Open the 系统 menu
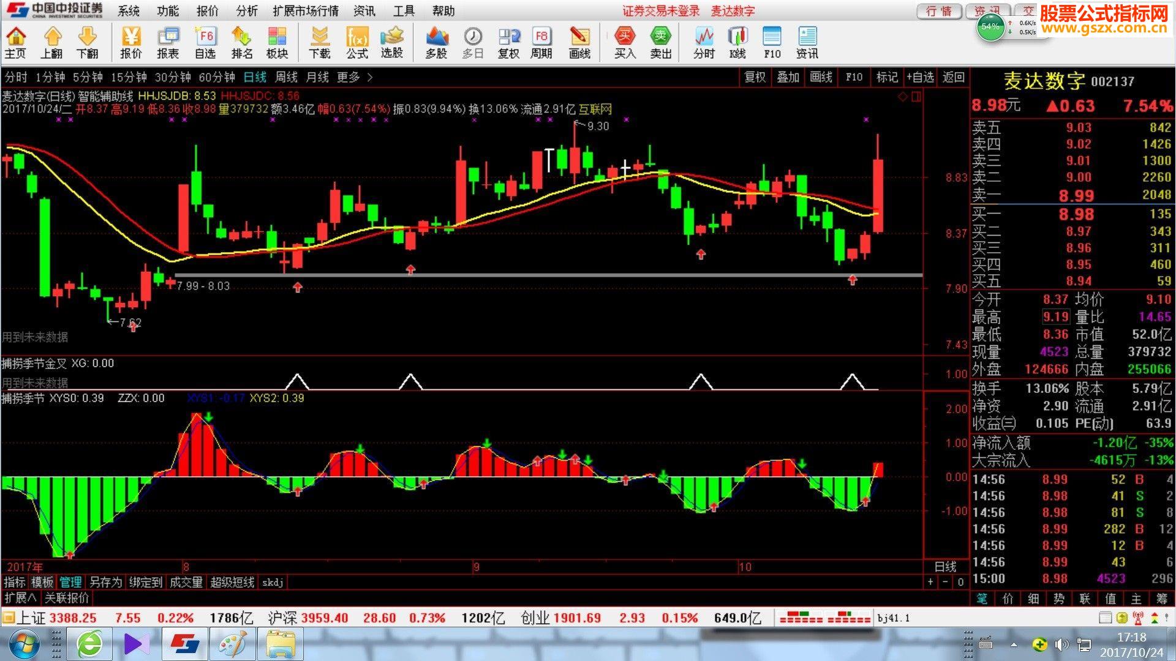1176x661 pixels. 129,11
